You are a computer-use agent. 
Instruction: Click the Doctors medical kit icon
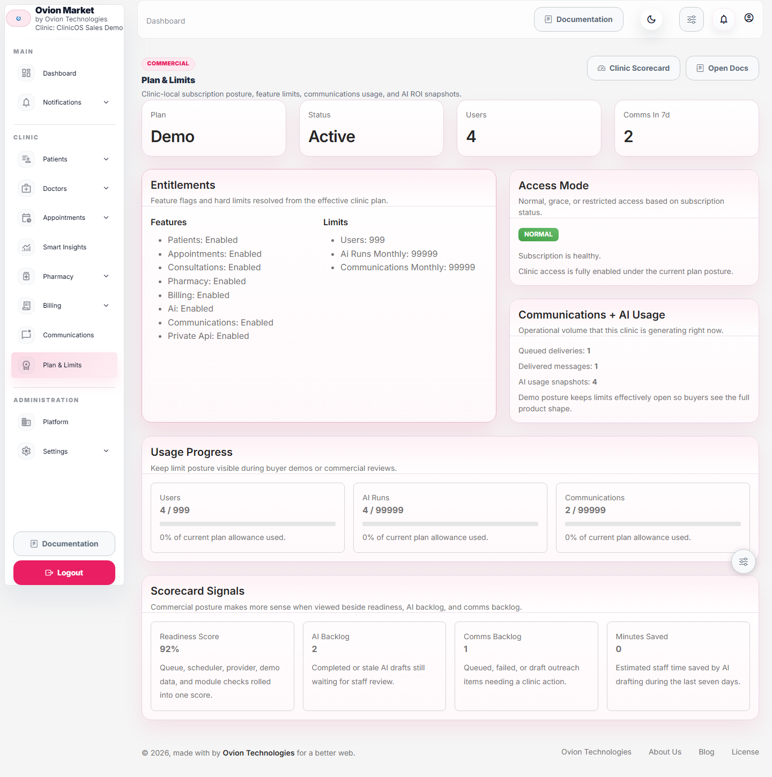coord(26,188)
